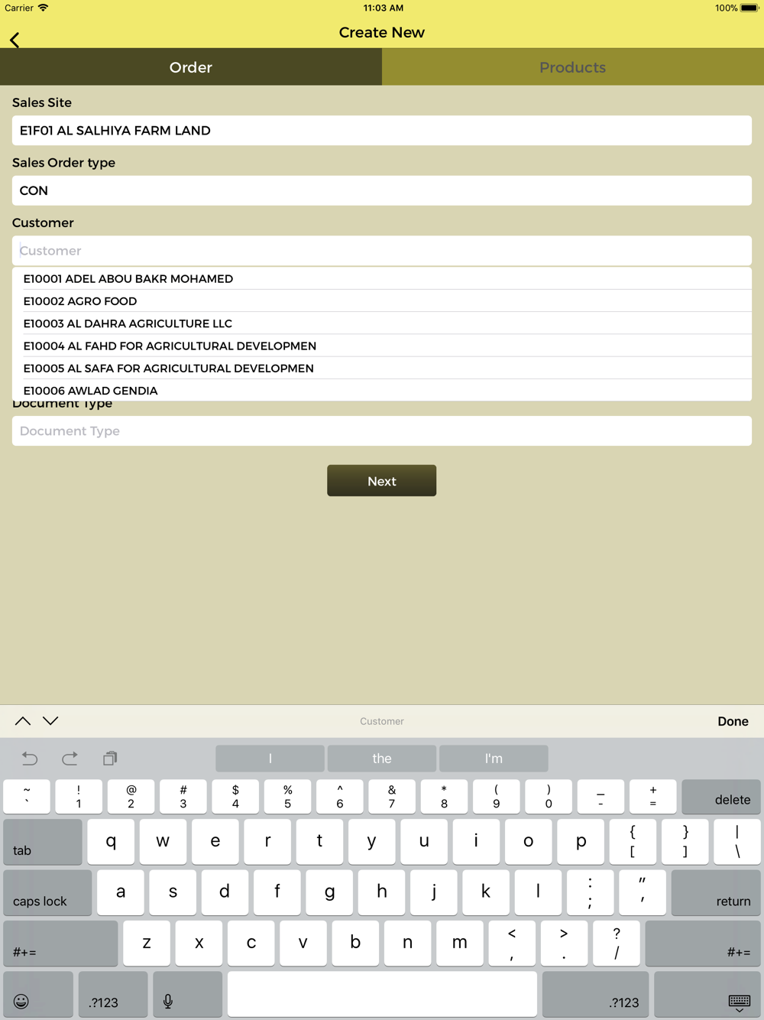
Task: Tap the letter z key
Action: (147, 944)
